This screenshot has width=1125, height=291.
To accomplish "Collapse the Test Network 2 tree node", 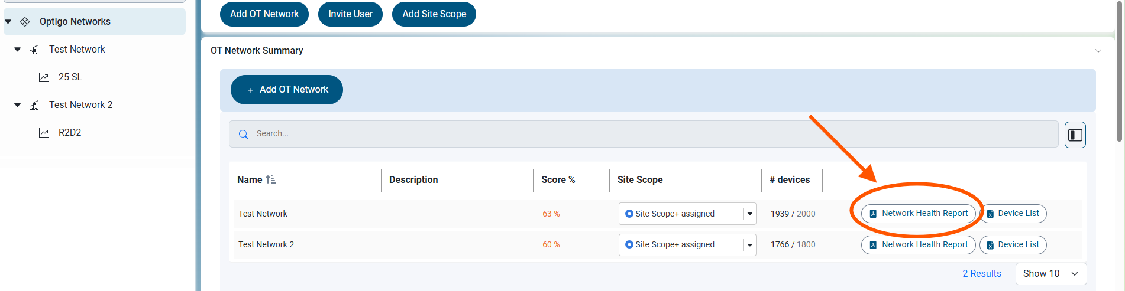I will [18, 105].
